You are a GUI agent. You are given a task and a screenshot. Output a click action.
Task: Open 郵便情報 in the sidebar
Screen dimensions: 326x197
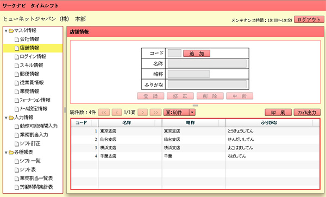click(x=29, y=74)
